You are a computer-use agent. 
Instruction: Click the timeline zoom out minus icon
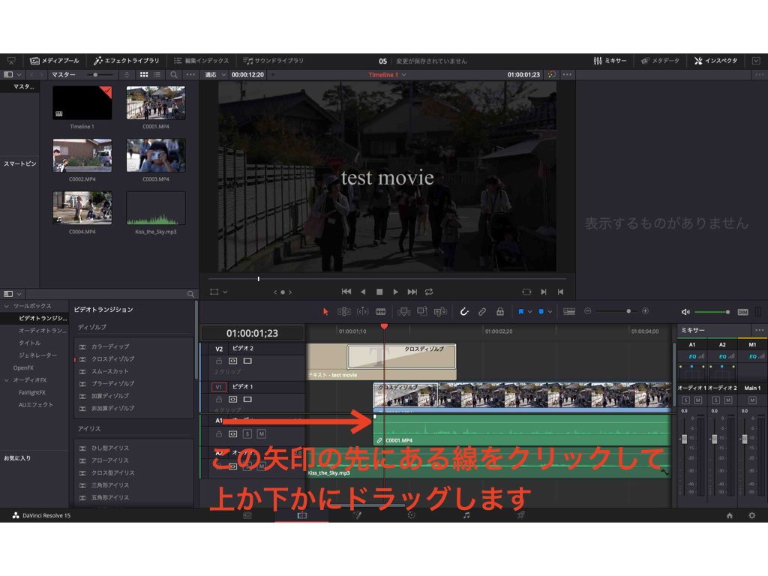coord(588,311)
